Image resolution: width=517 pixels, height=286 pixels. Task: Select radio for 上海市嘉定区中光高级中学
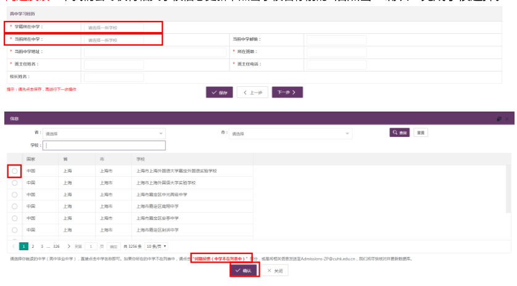(15, 194)
